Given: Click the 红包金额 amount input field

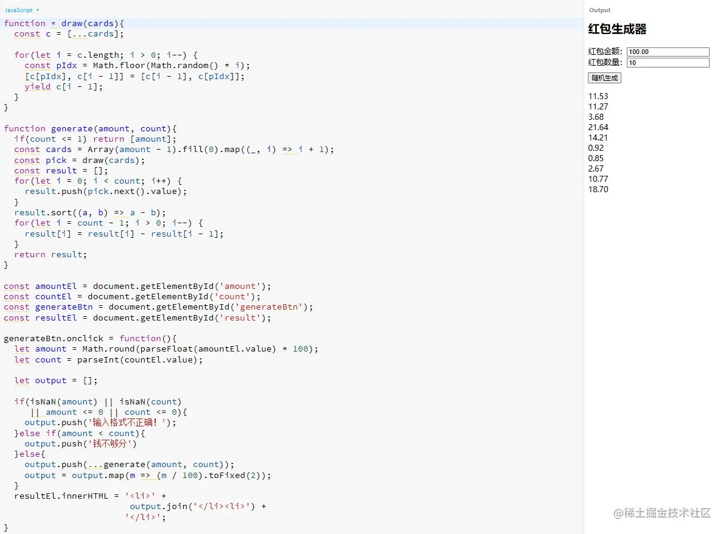Looking at the screenshot, I should [x=668, y=52].
